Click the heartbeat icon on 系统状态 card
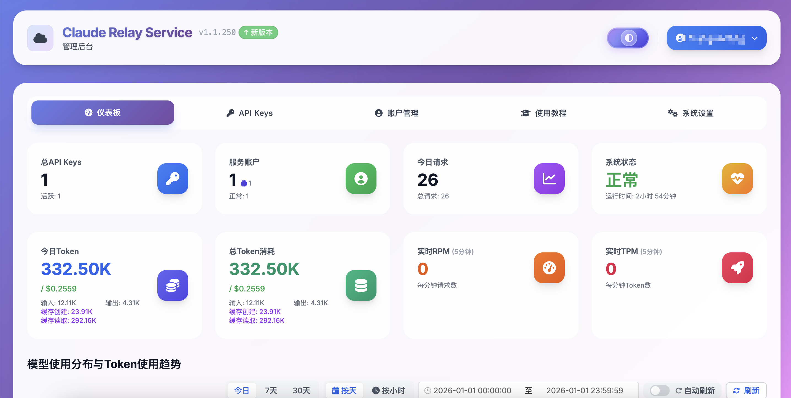 (738, 179)
